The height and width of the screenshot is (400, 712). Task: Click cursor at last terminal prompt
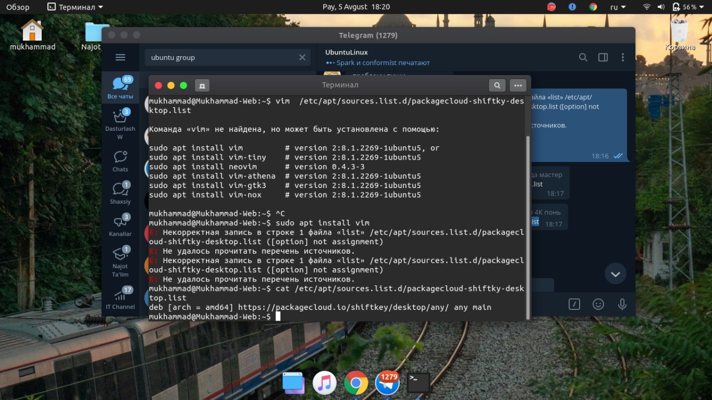(278, 316)
